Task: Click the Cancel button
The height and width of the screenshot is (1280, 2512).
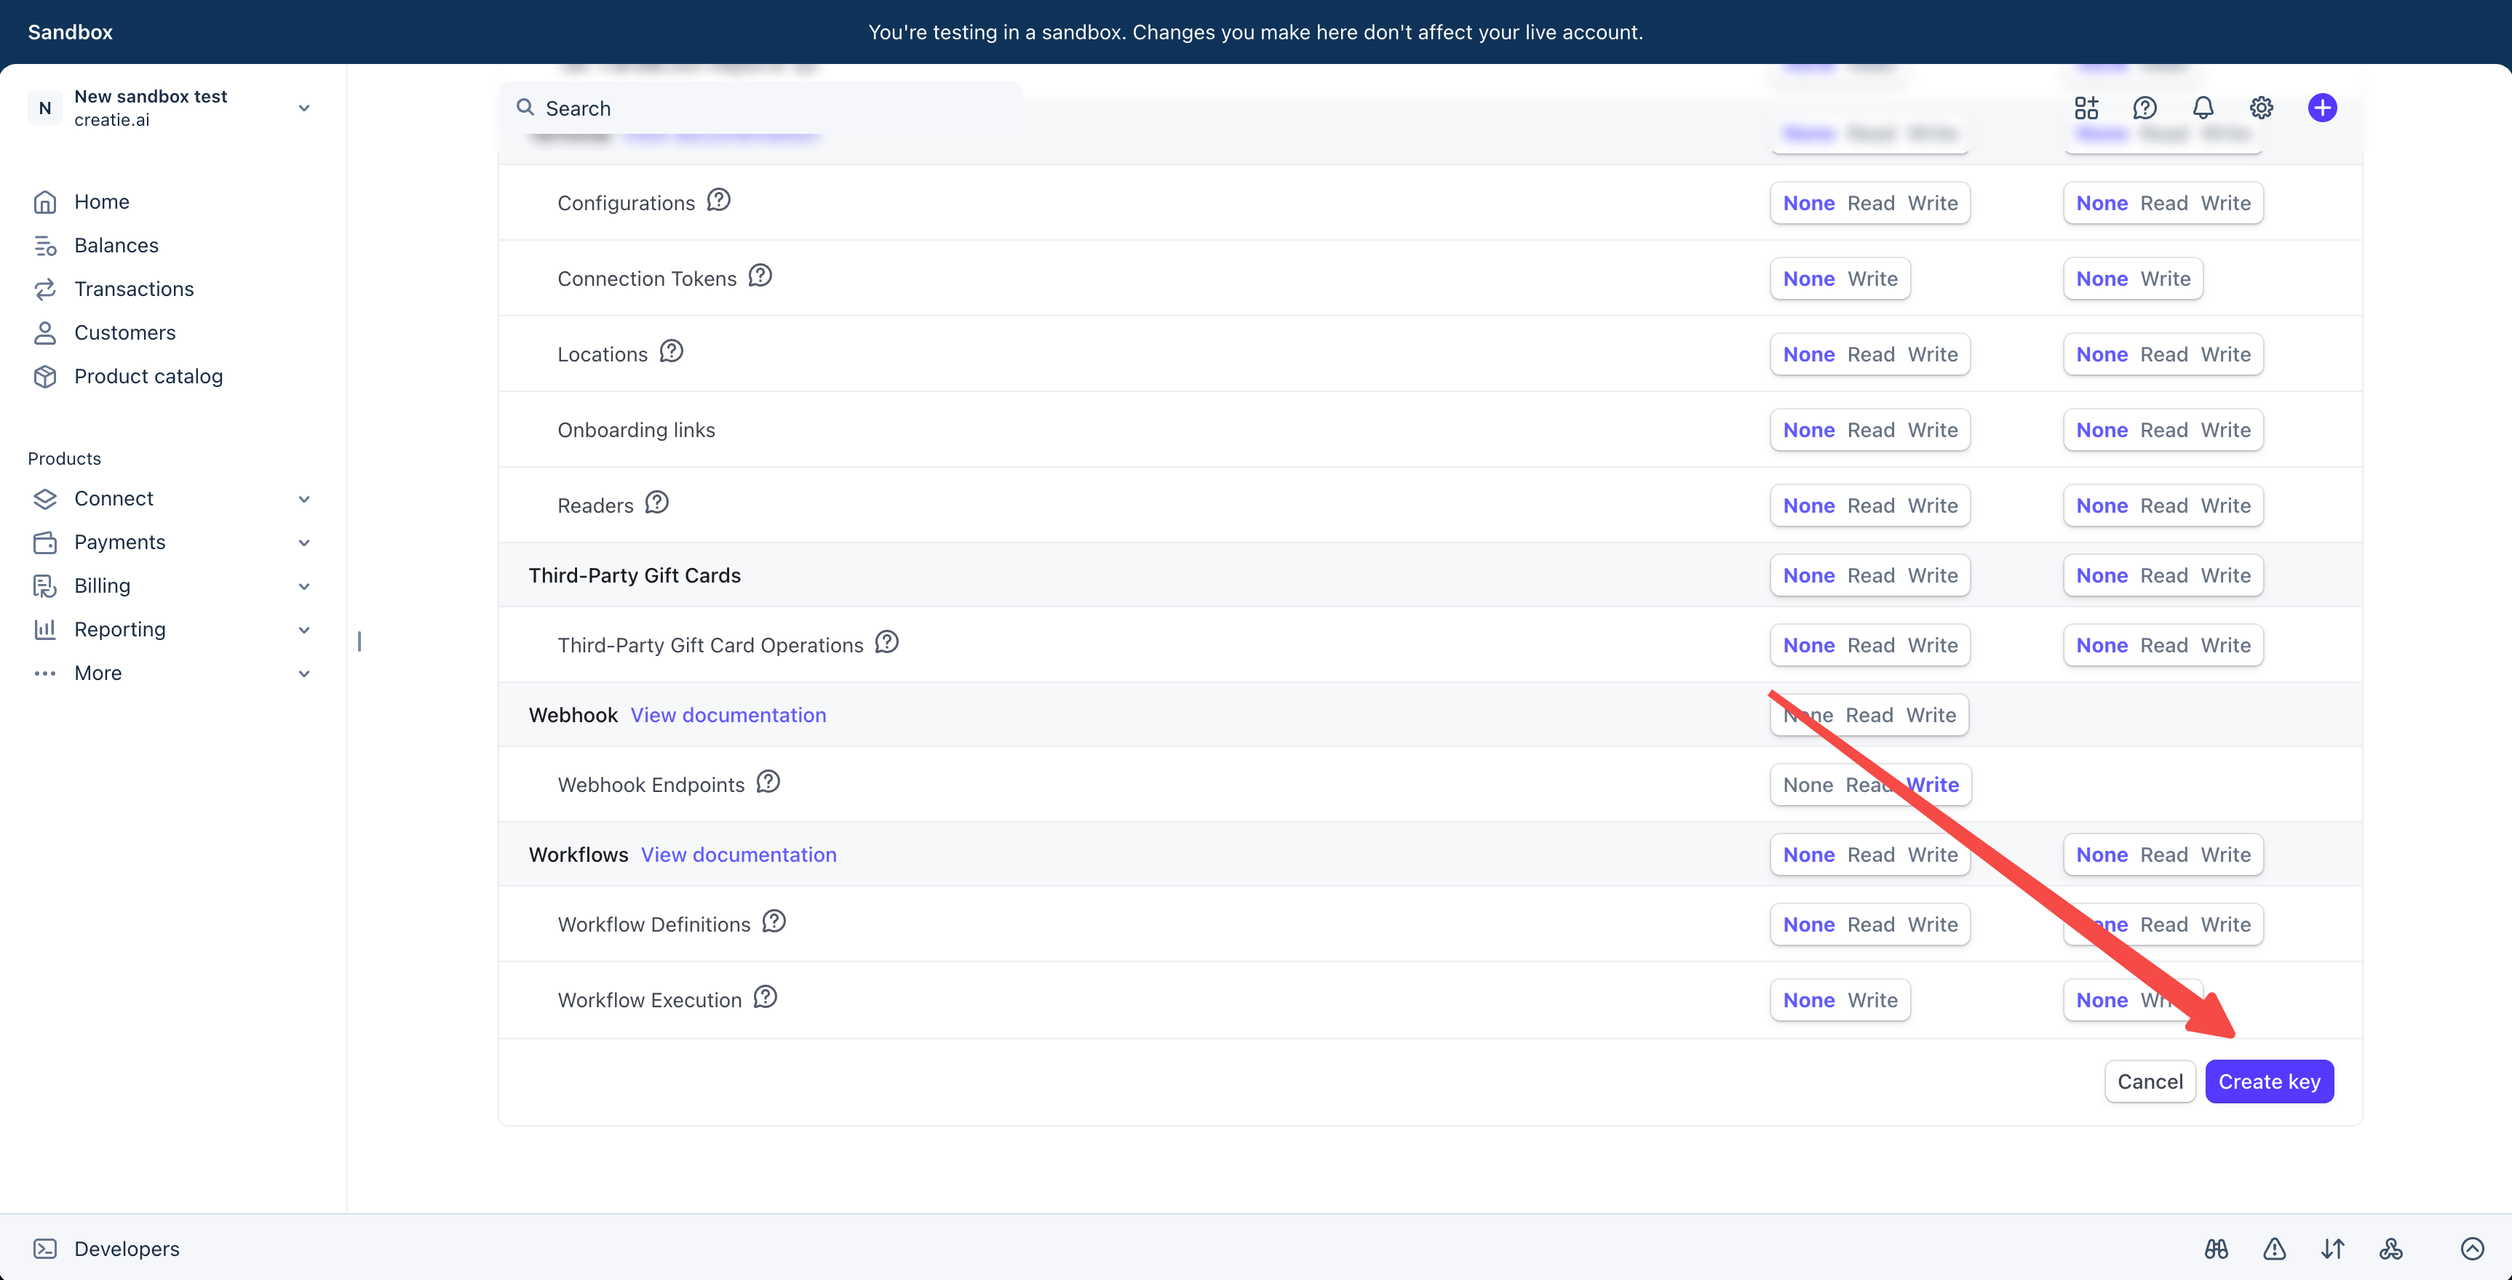Action: (2149, 1081)
